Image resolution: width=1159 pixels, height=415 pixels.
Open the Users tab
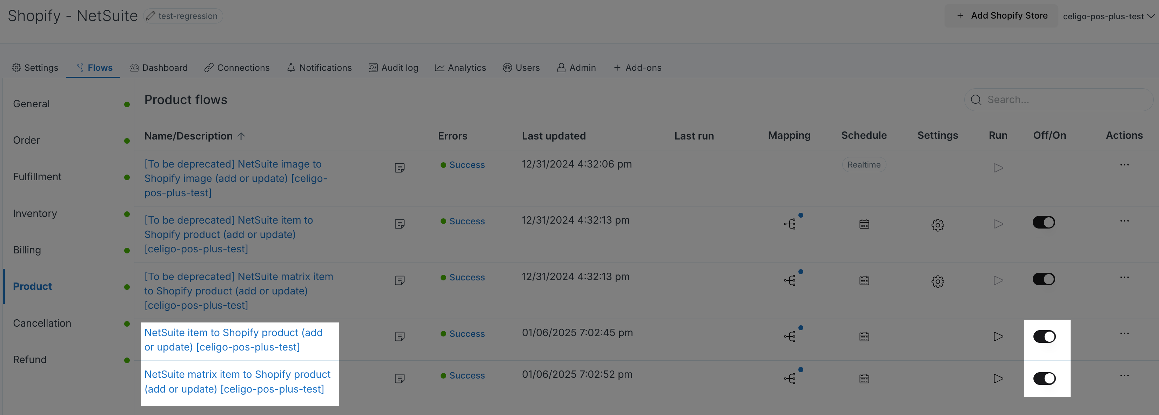[521, 68]
